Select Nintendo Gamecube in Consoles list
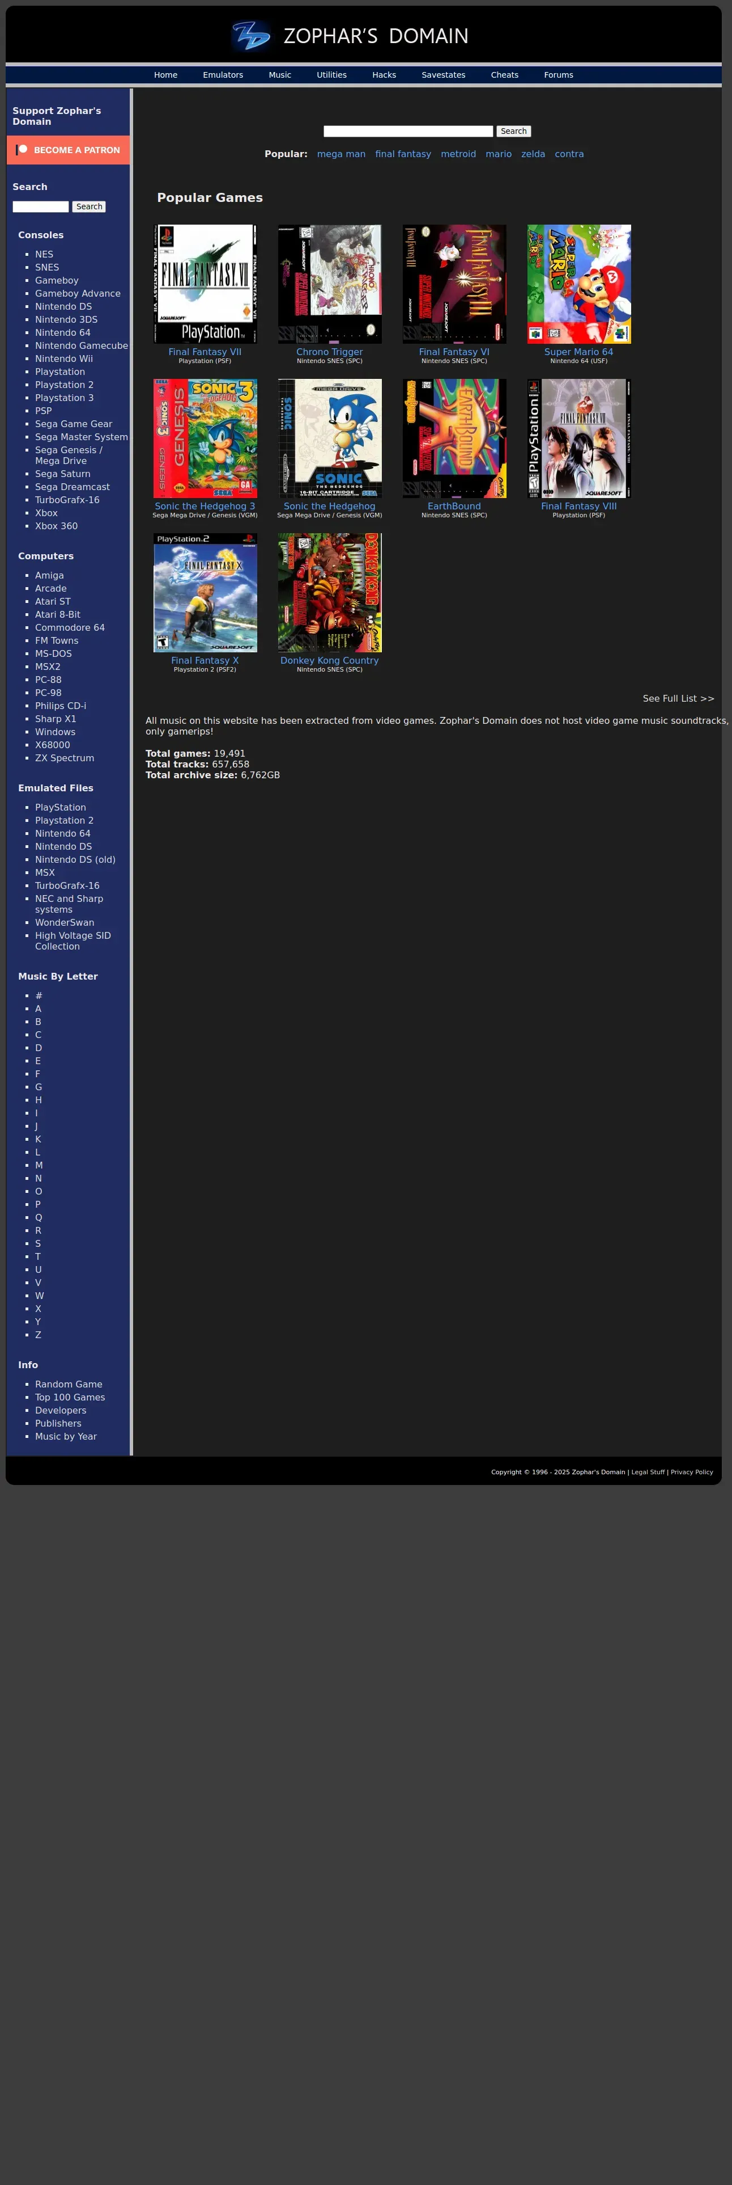The height and width of the screenshot is (2185, 732). pos(82,346)
